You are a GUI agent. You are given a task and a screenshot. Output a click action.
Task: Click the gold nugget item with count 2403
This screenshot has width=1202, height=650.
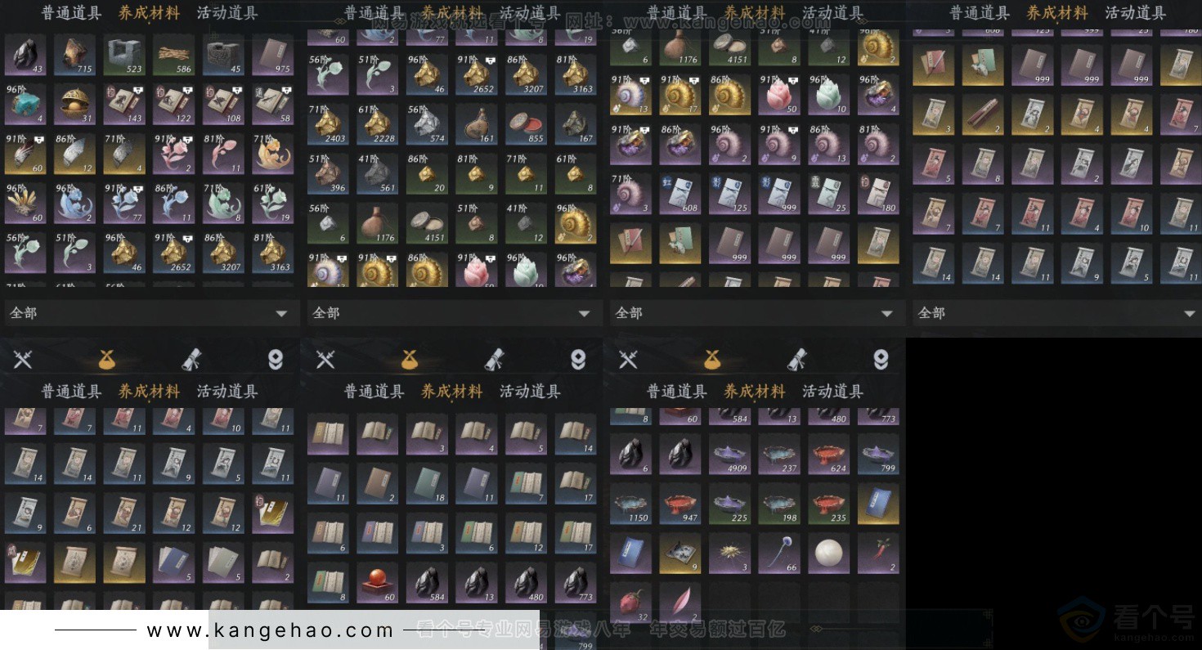point(328,124)
